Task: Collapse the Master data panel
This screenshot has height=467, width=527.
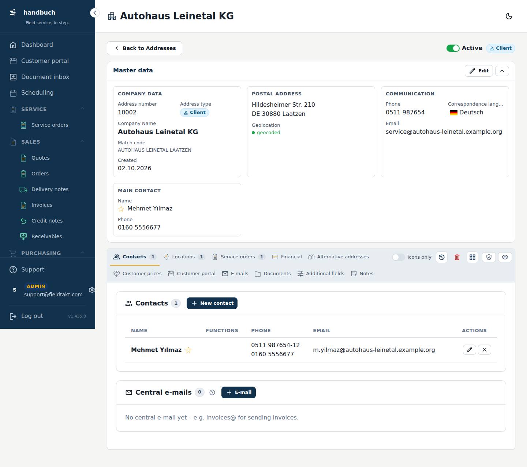Action: click(502, 71)
